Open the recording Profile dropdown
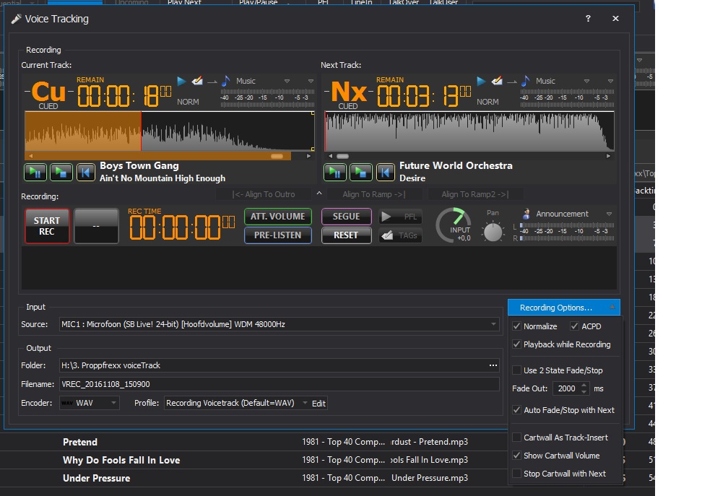The width and height of the screenshot is (728, 496). pos(305,403)
